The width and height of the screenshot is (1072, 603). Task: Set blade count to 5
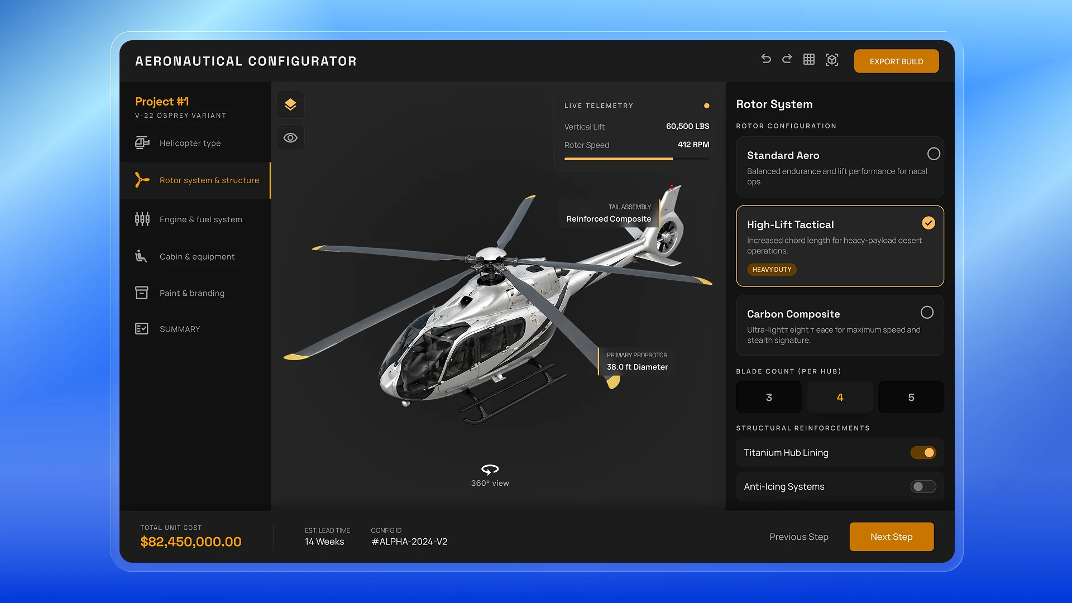click(x=911, y=398)
